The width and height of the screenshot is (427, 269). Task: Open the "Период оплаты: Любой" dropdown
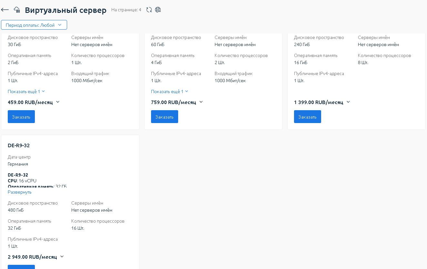click(x=34, y=25)
